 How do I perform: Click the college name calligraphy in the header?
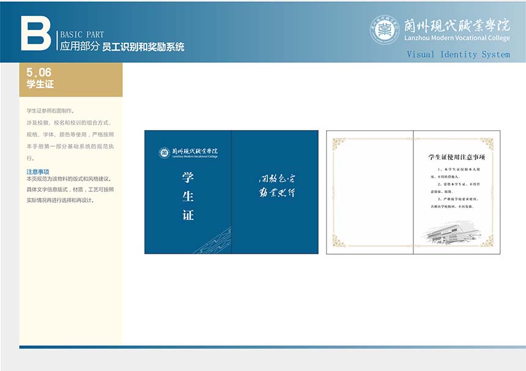coord(457,24)
